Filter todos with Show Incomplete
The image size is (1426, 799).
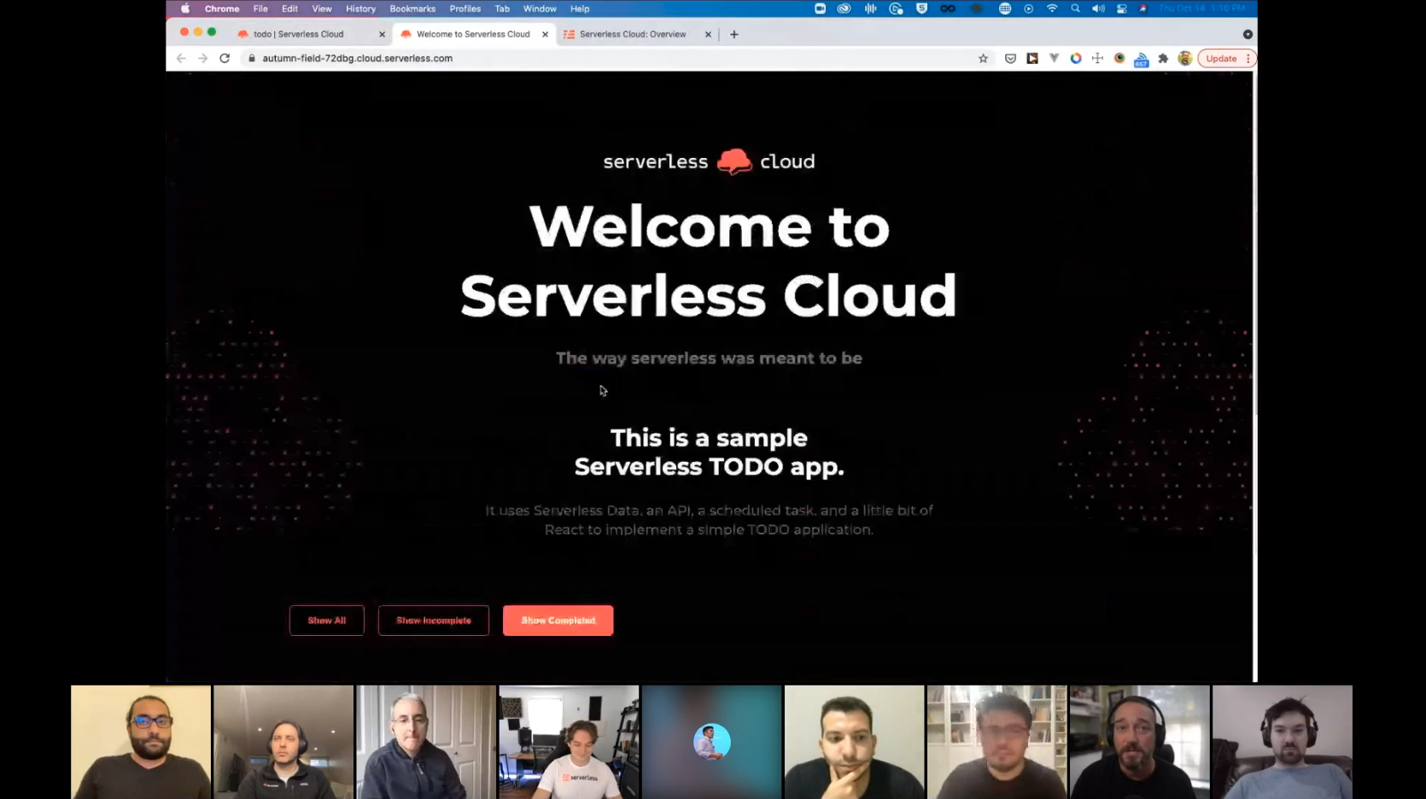tap(433, 621)
